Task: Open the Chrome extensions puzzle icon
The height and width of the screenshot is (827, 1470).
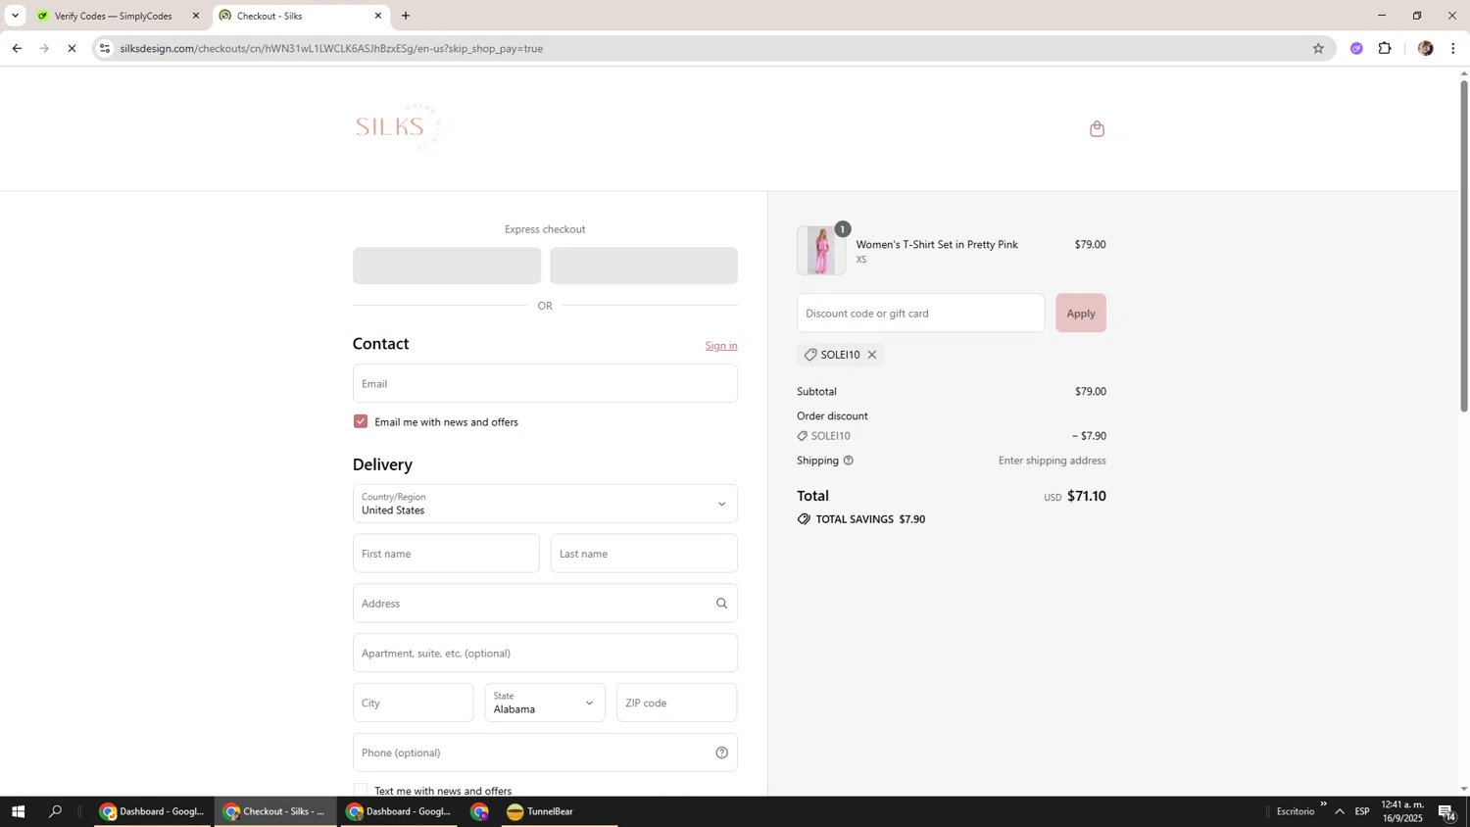Action: 1385,48
